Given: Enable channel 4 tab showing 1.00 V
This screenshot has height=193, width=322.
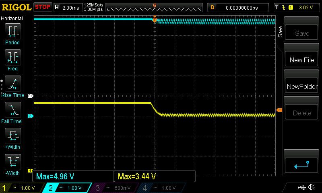Looking at the screenshot, I should point(161,188).
